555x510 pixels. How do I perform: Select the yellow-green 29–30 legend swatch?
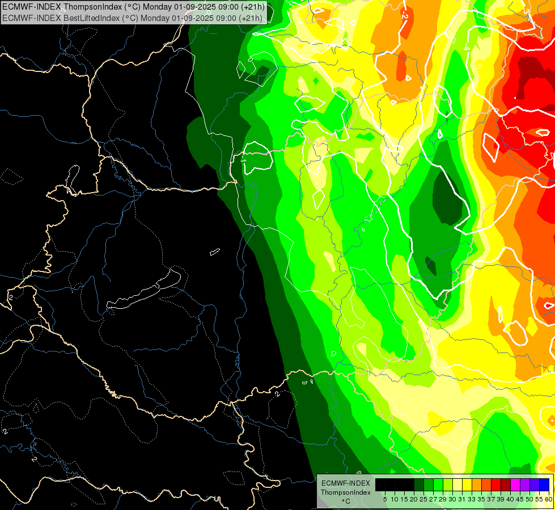point(448,484)
